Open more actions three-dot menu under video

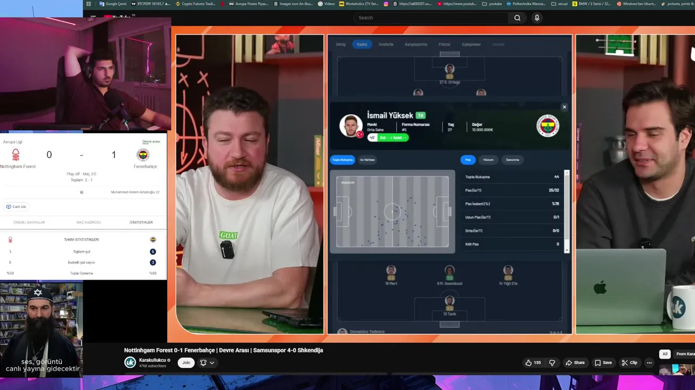pyautogui.click(x=649, y=362)
